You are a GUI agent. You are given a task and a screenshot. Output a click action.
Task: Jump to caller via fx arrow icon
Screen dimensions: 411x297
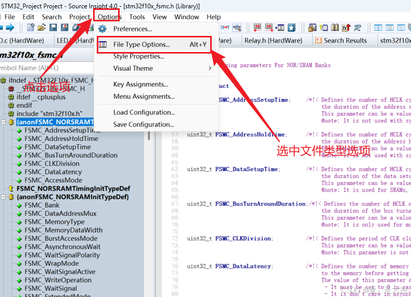[x=346, y=28]
